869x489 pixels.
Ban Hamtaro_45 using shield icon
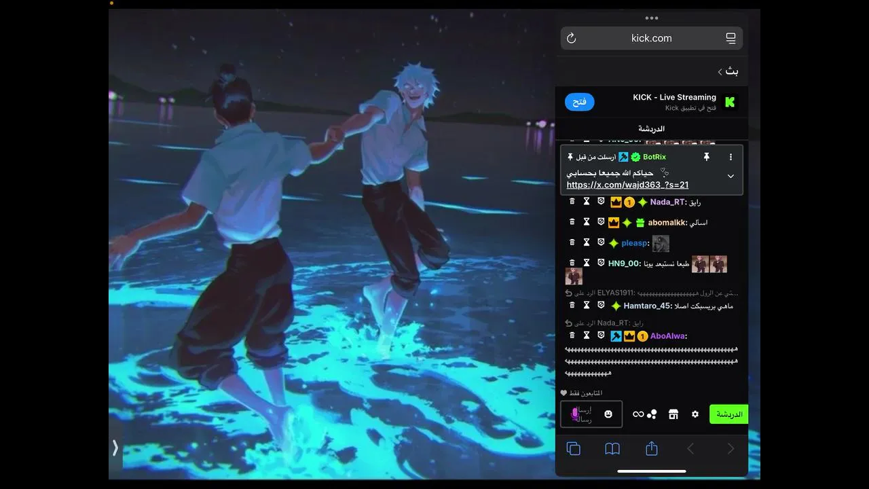(601, 306)
